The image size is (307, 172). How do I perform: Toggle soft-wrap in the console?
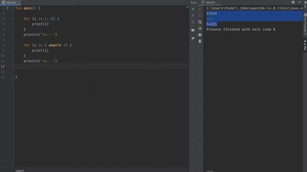[200, 22]
